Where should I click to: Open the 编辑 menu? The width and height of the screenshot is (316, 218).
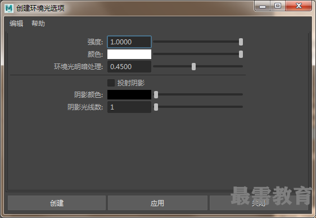coord(16,24)
